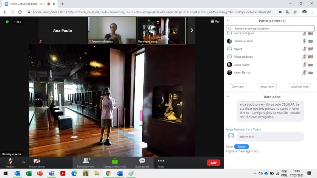Select Ana Paula video tile
The width and height of the screenshot is (317, 178).
[x=63, y=31]
